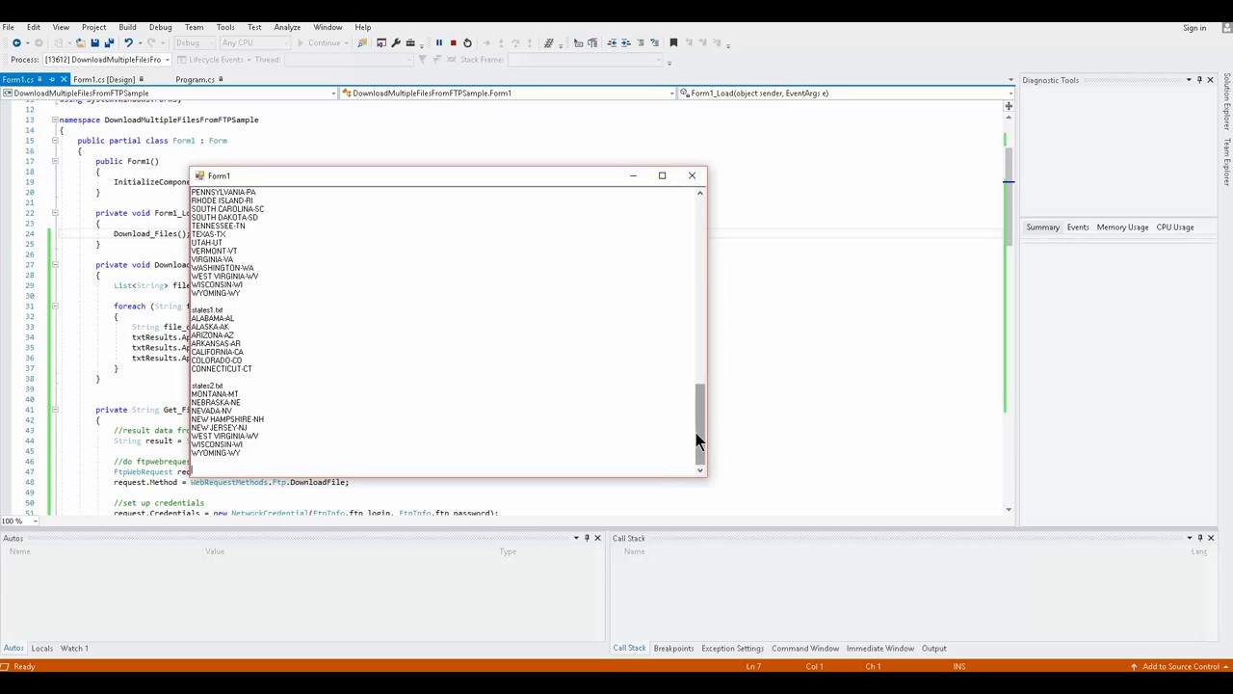Pin the Call Stack panel

(x=1200, y=538)
